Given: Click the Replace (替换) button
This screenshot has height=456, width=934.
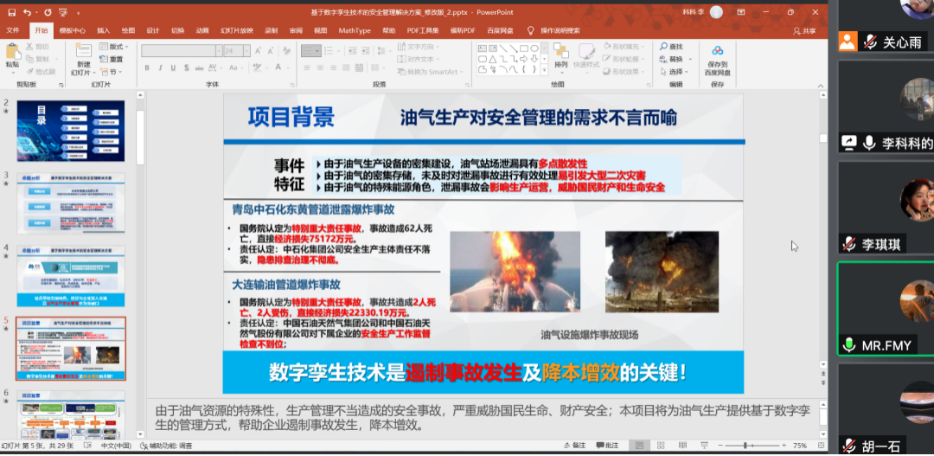Looking at the screenshot, I should click(x=673, y=59).
